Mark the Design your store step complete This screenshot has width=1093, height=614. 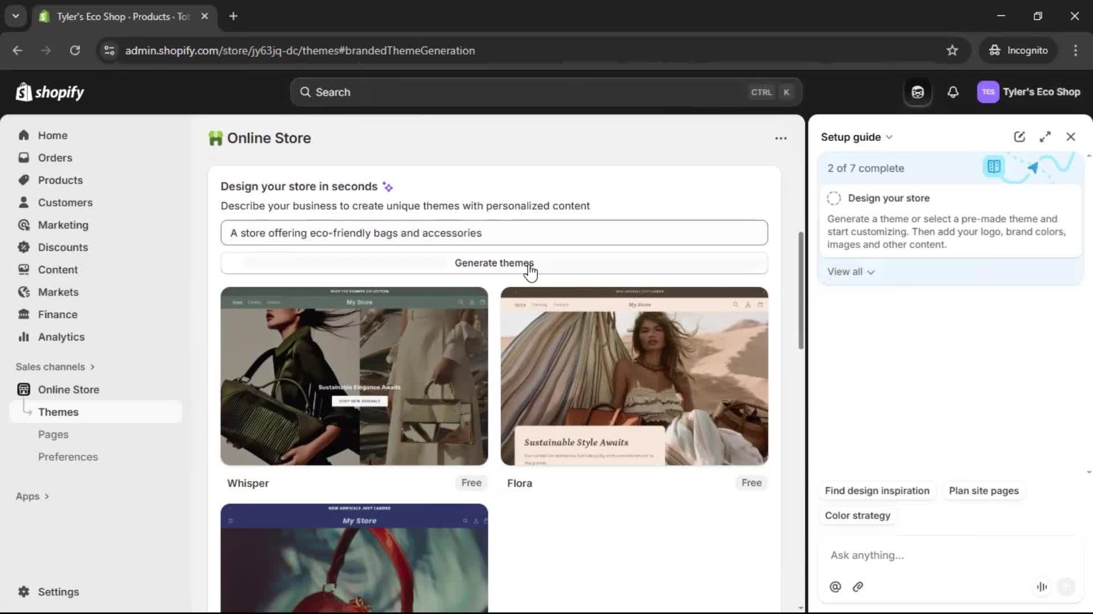[x=833, y=198]
